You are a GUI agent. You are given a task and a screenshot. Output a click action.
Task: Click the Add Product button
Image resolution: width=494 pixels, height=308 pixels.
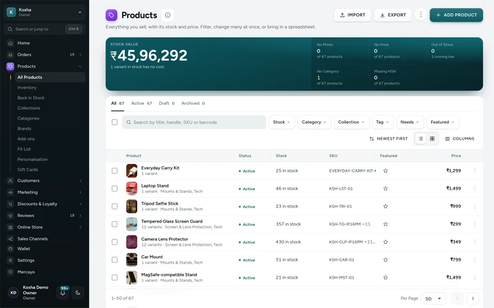coord(456,15)
